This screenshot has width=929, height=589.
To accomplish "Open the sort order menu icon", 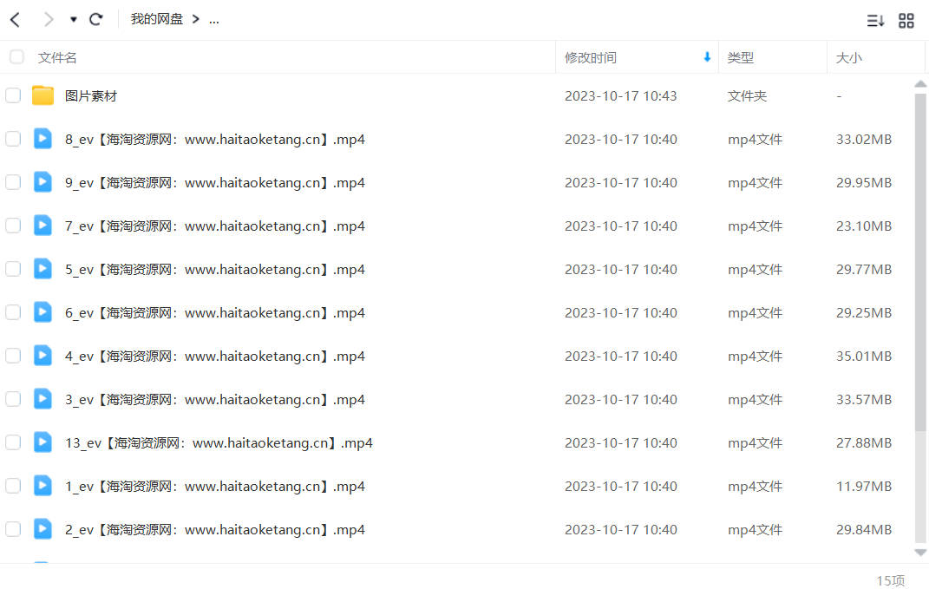I will point(875,21).
